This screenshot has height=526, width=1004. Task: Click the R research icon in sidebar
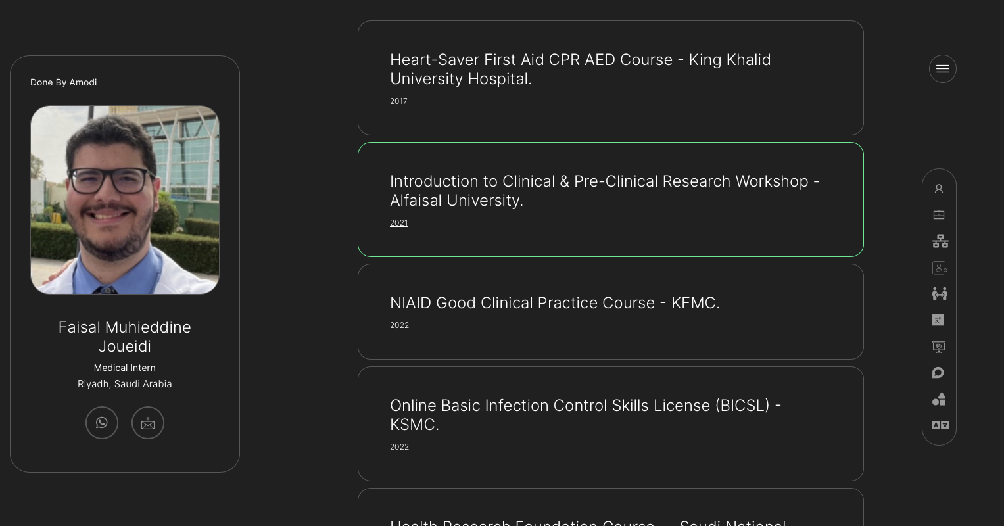pos(939,320)
